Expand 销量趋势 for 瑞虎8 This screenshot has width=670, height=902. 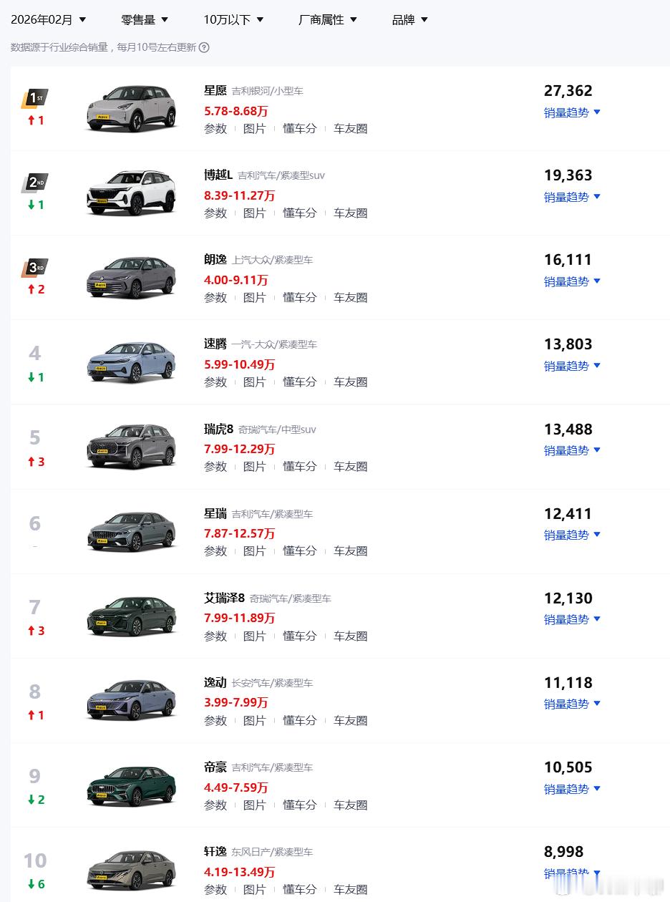[572, 450]
